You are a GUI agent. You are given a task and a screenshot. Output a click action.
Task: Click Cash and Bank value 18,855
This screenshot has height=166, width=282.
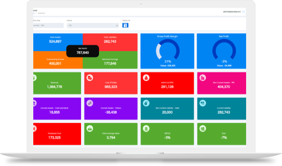click(54, 112)
